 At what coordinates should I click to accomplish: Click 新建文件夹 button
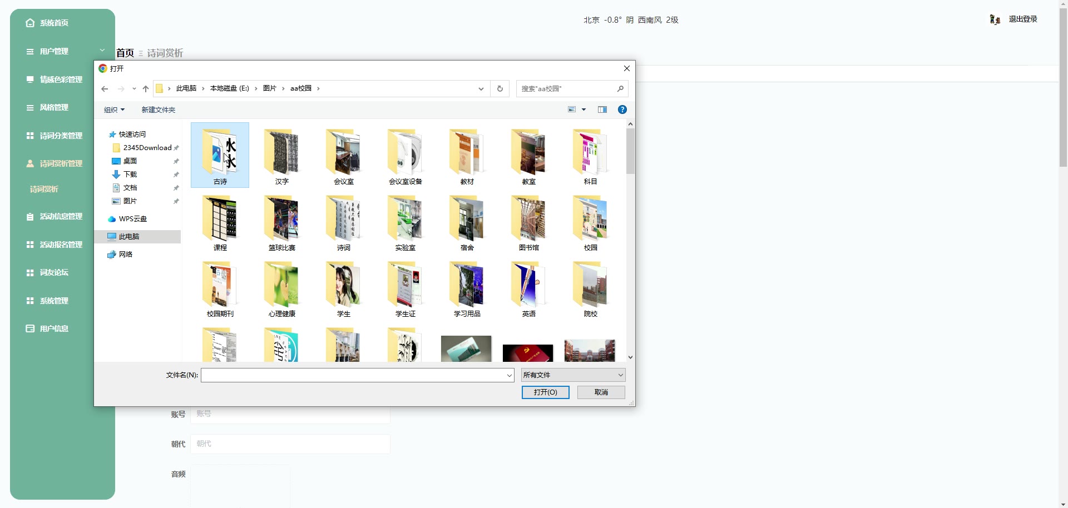click(x=158, y=110)
